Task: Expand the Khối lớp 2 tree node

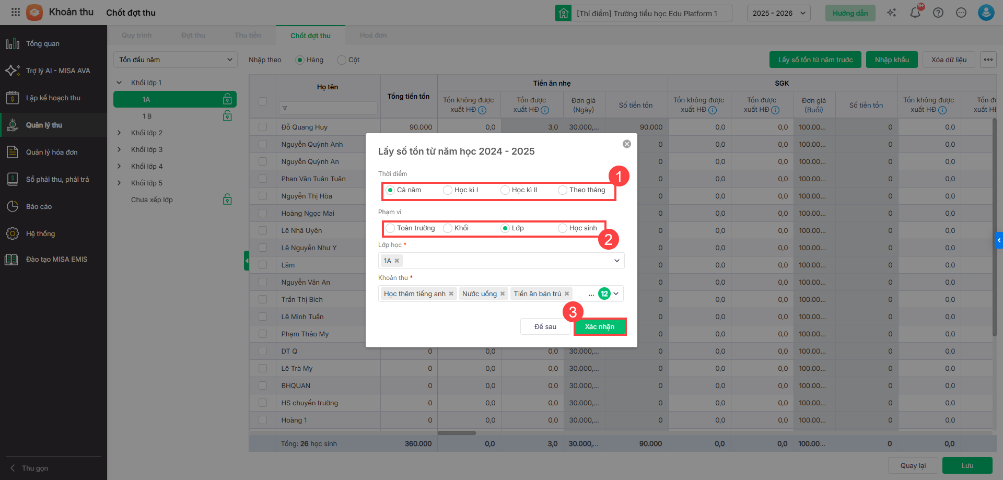Action: tap(119, 133)
